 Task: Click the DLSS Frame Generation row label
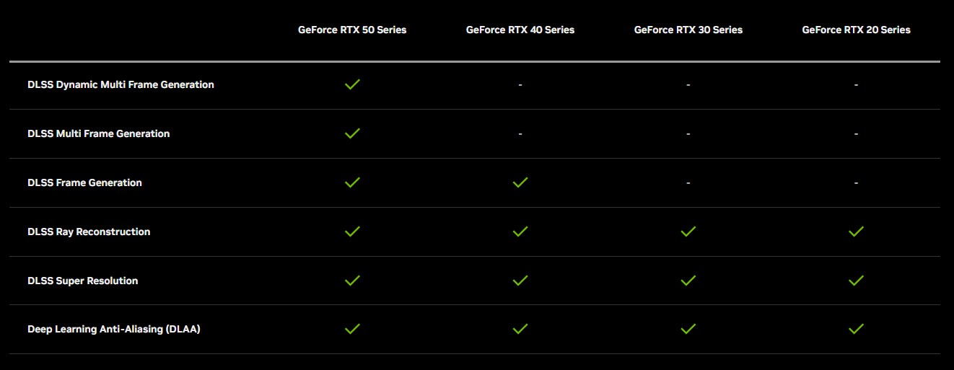[x=84, y=182]
